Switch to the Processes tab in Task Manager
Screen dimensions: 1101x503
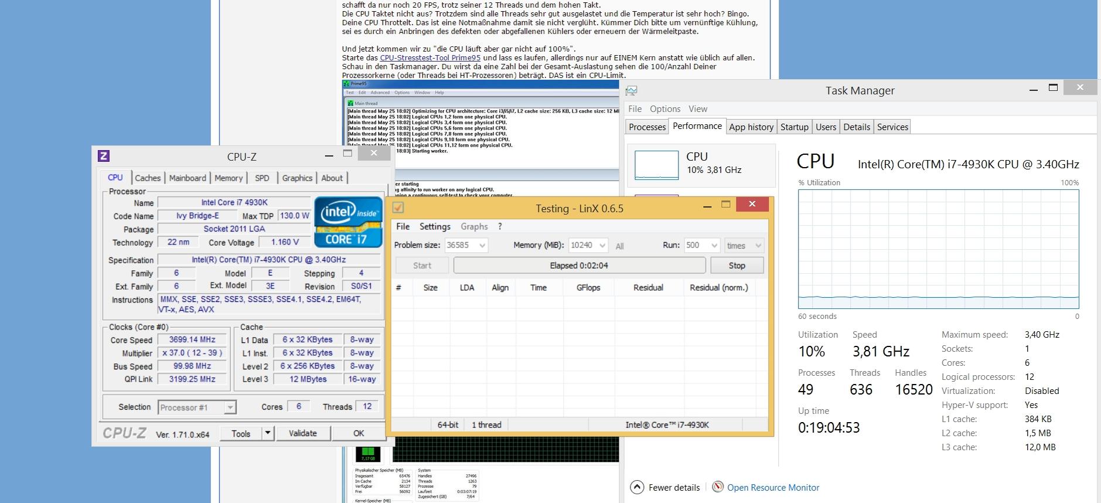tap(647, 127)
